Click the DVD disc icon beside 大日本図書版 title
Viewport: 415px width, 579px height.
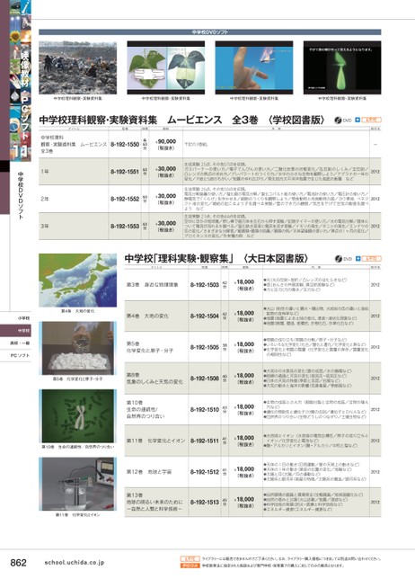point(339,259)
